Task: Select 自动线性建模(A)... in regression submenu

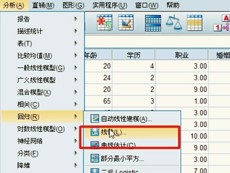Action: [132, 119]
